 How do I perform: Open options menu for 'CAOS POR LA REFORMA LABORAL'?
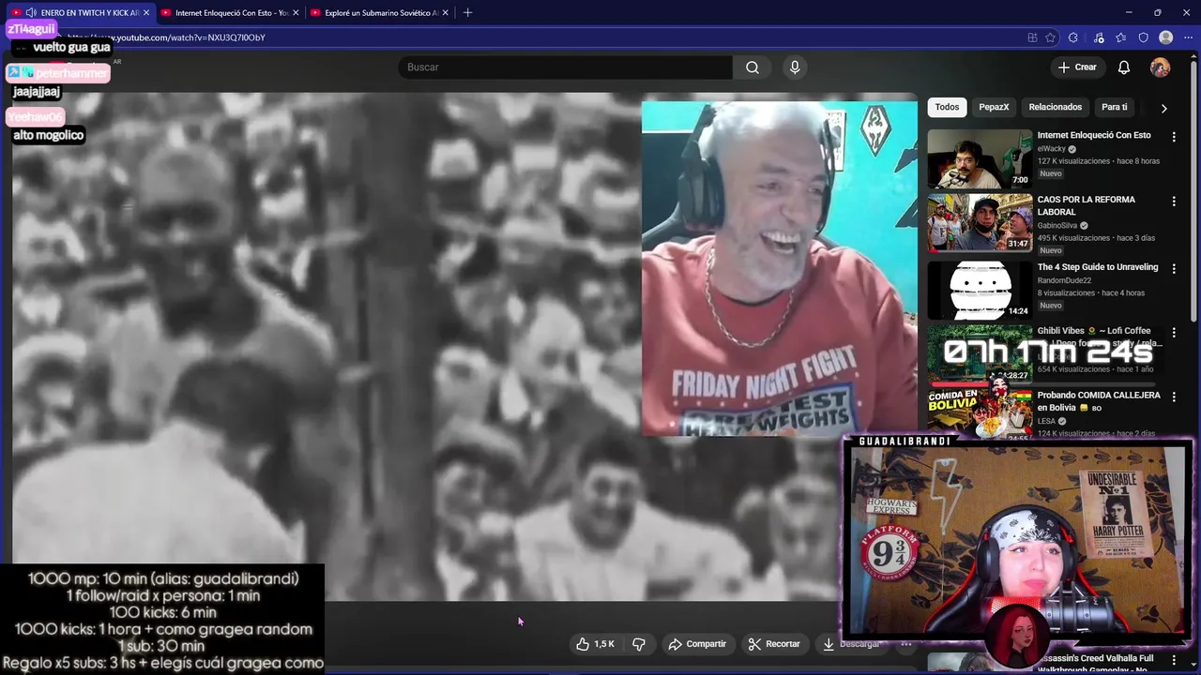1174,202
